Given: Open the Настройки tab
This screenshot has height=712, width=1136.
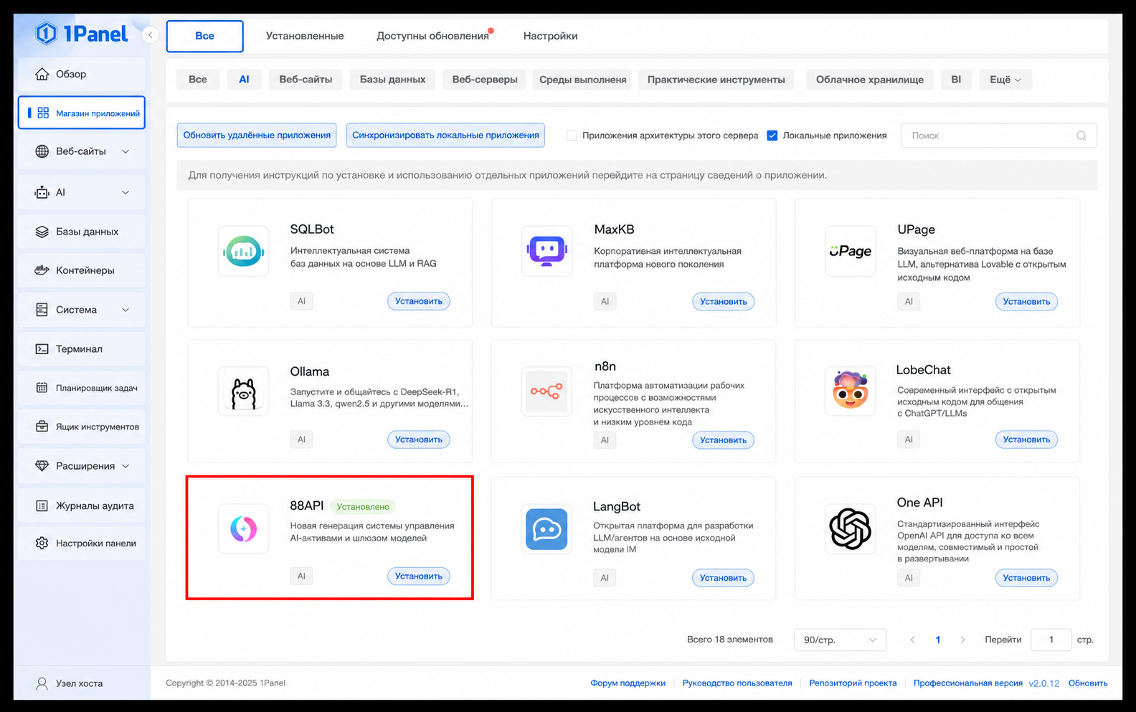Looking at the screenshot, I should coord(550,36).
